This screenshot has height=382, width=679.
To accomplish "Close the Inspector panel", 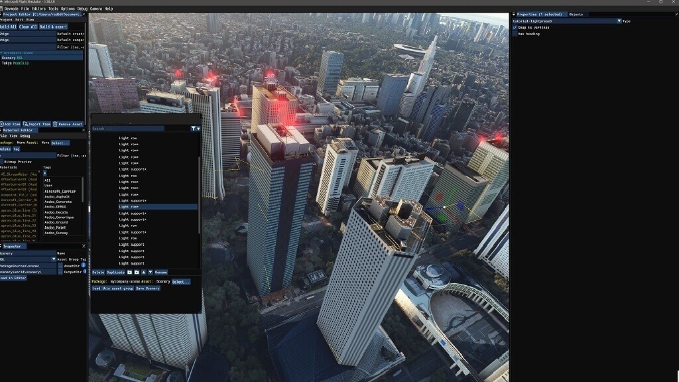I will (x=84, y=246).
